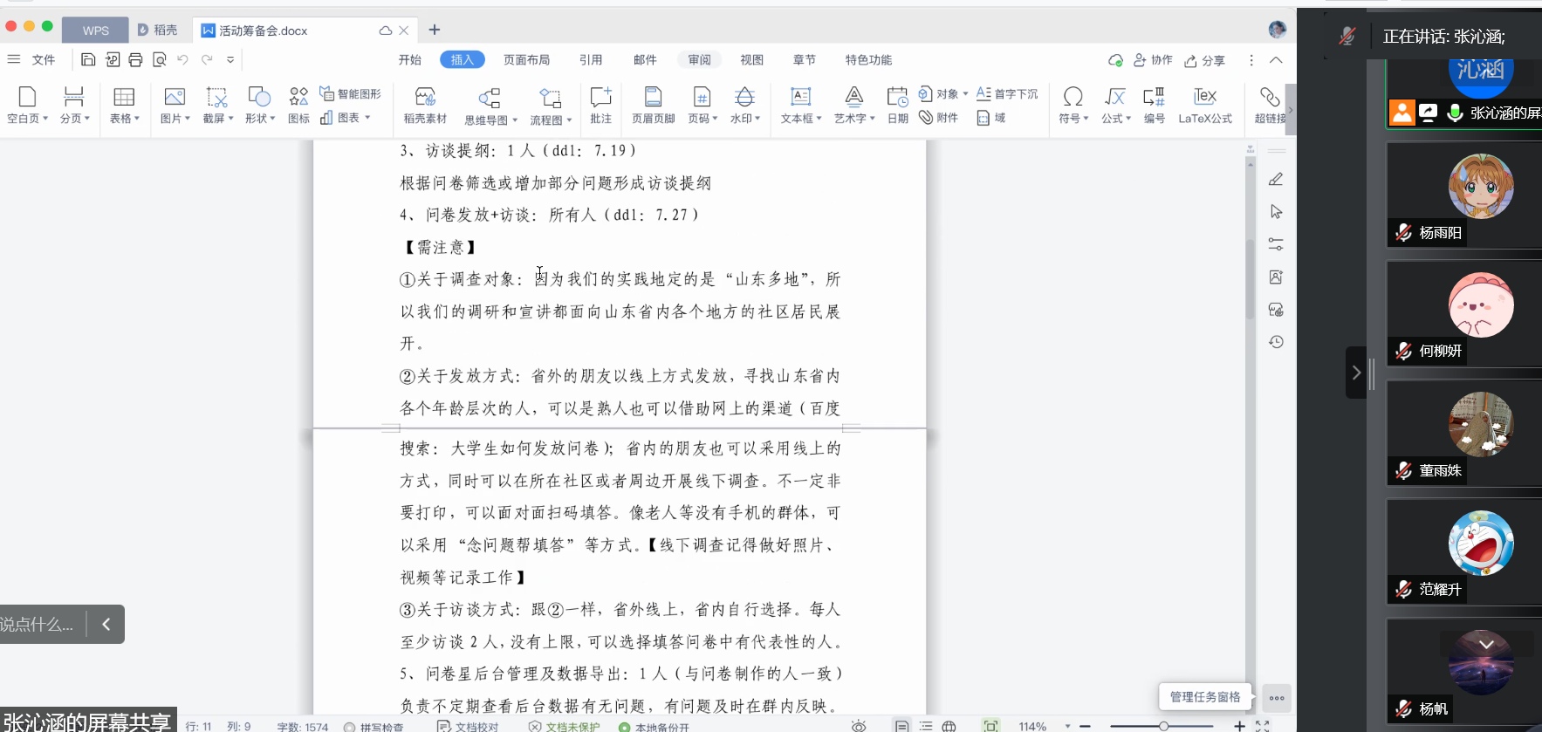Adjust the zoom slider handle
This screenshot has width=1542, height=732.
click(1163, 726)
